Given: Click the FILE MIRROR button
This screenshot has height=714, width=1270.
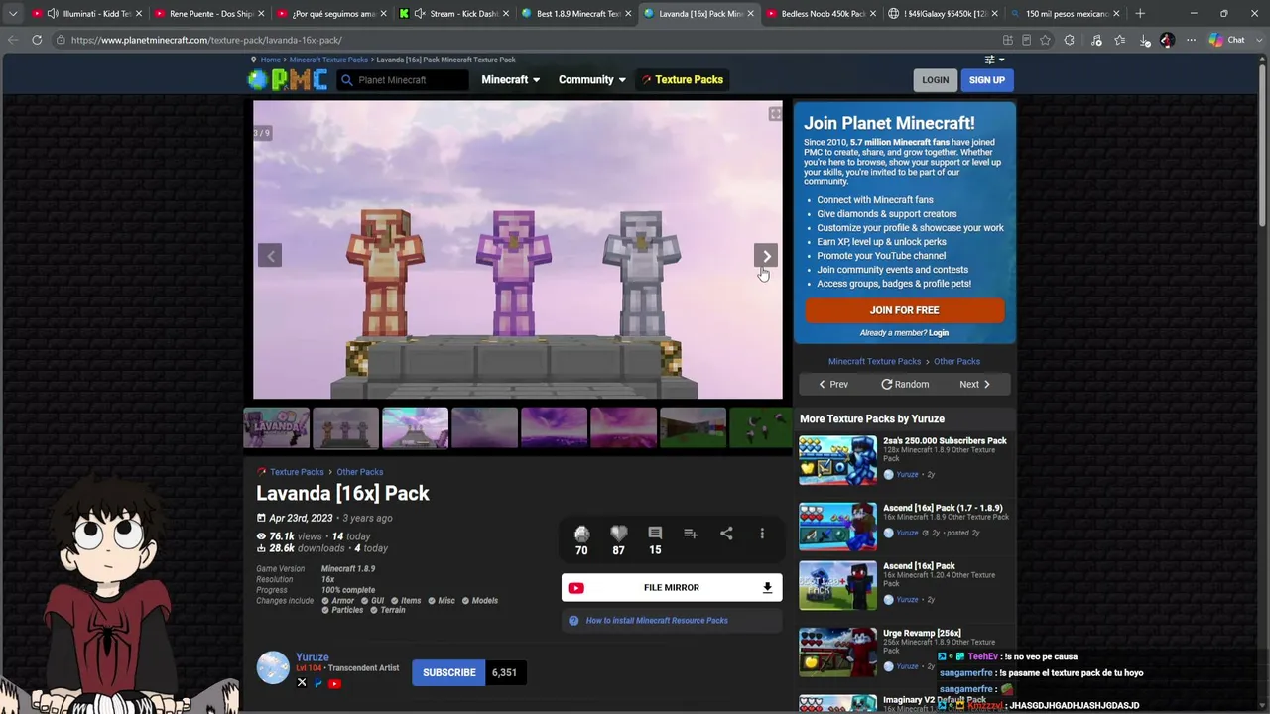Looking at the screenshot, I should (x=671, y=588).
